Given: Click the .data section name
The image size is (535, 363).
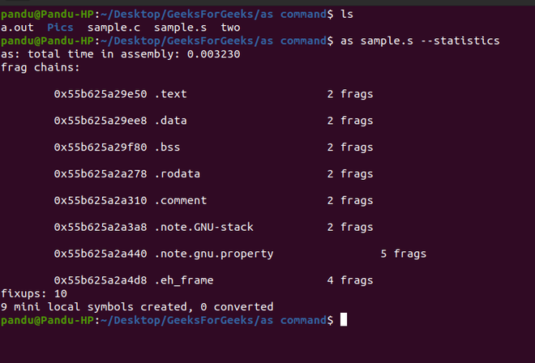Looking at the screenshot, I should (x=170, y=121).
